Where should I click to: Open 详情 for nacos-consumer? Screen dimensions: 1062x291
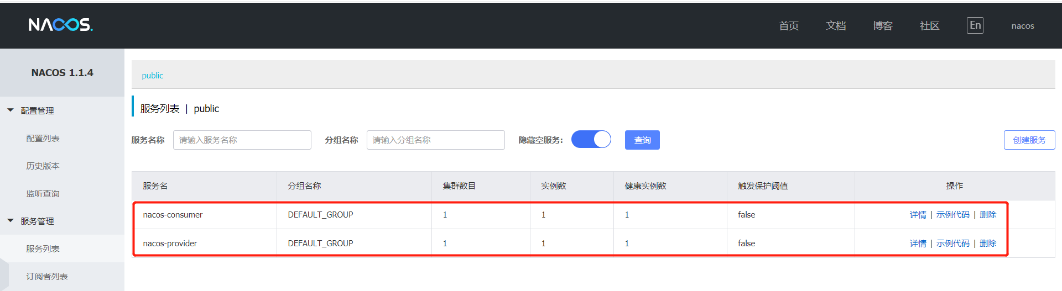point(918,215)
